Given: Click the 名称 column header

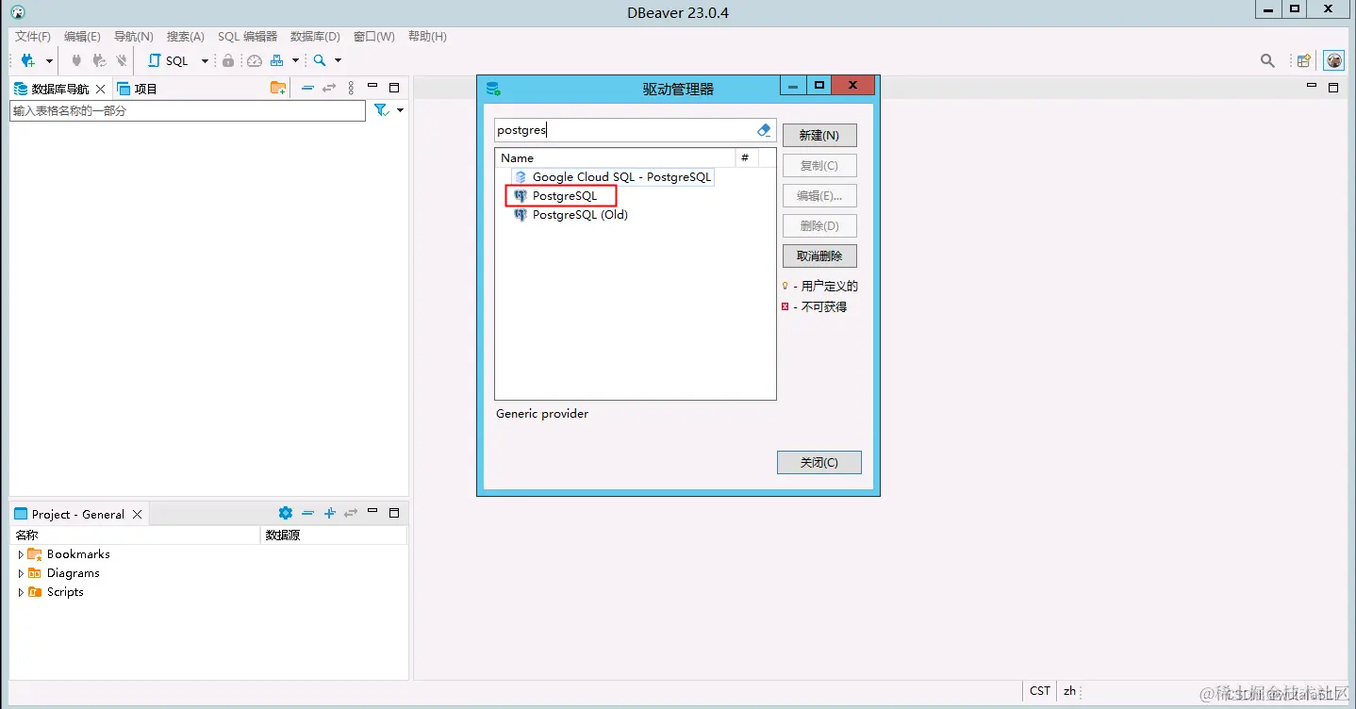Looking at the screenshot, I should (x=135, y=535).
